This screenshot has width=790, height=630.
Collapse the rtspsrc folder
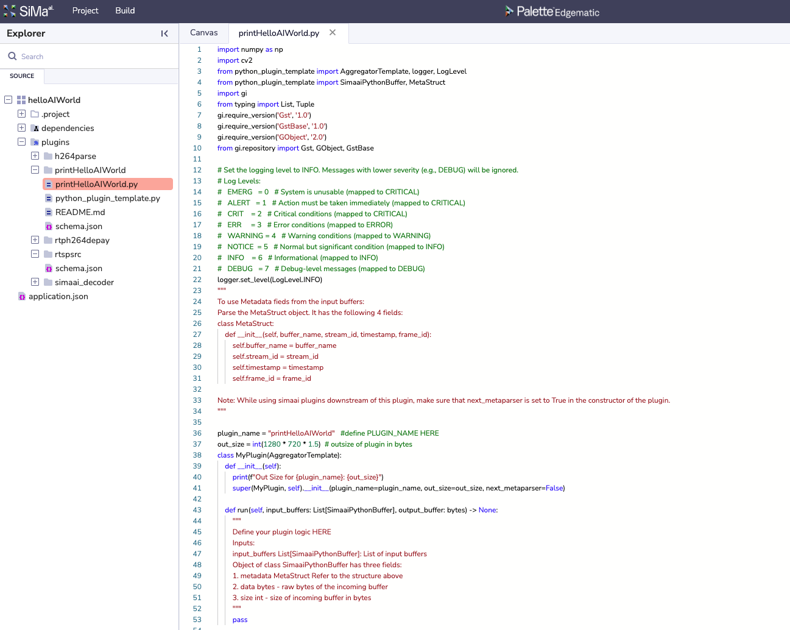[x=35, y=254]
